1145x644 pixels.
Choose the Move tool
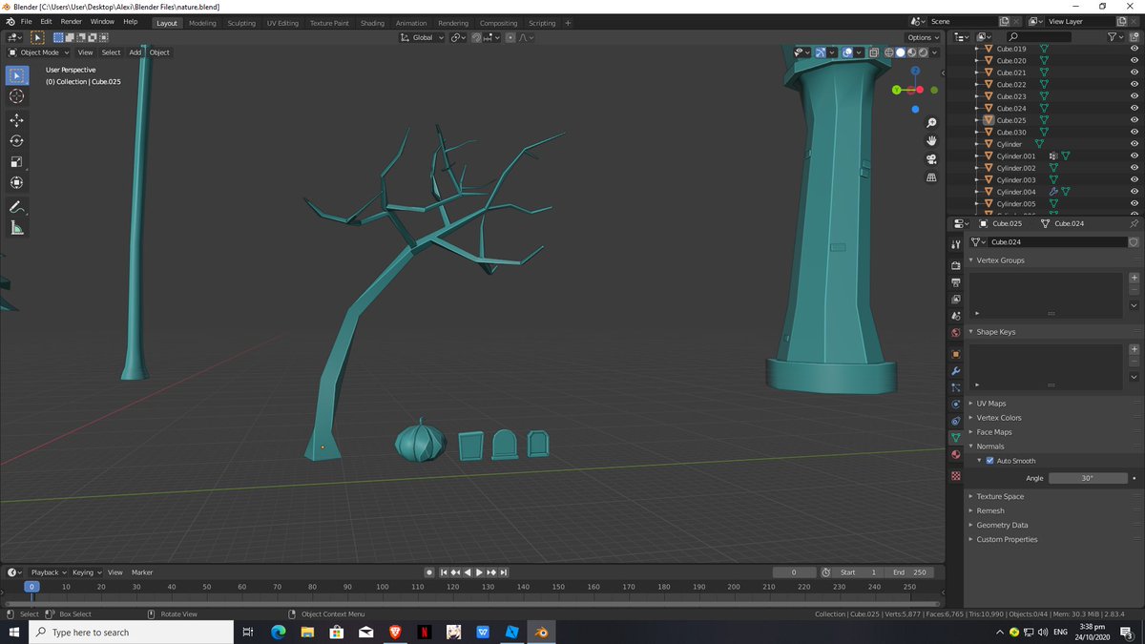(16, 120)
